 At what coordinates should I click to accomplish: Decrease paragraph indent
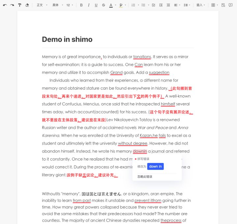tap(168, 5)
